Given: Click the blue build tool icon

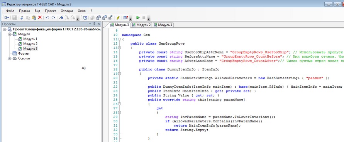Looking at the screenshot, I should tap(61, 17).
